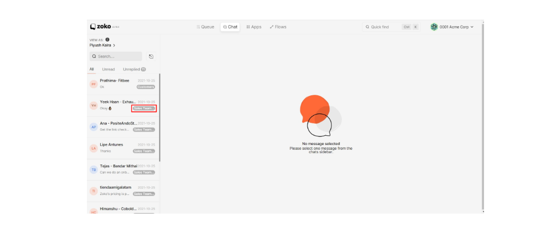Viewport: 548px width, 228px height.
Task: Click the Sales Team tag on Ana's chat
Action: (x=144, y=129)
